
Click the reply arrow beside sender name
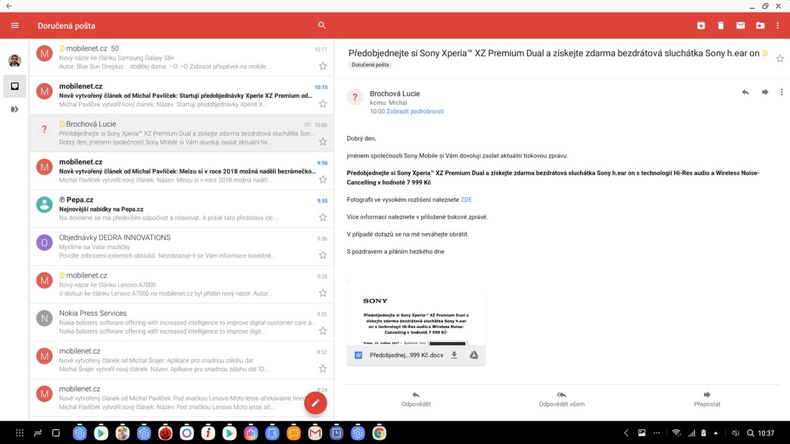746,92
